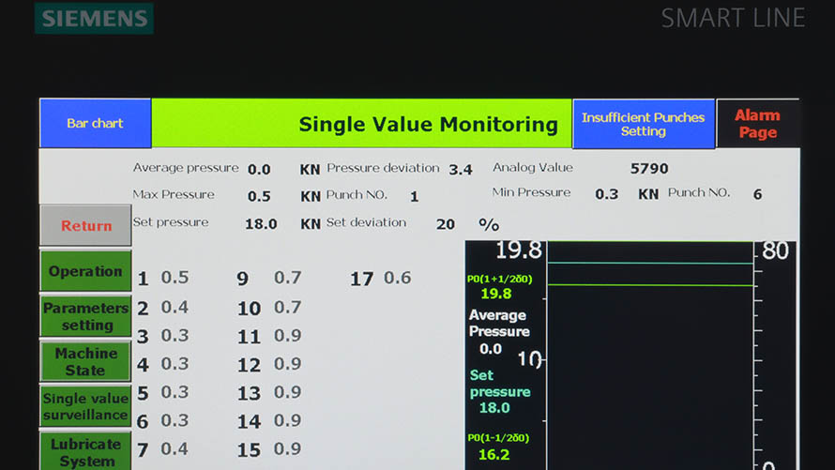835x470 pixels.
Task: Open Parameters setting page
Action: click(x=85, y=316)
